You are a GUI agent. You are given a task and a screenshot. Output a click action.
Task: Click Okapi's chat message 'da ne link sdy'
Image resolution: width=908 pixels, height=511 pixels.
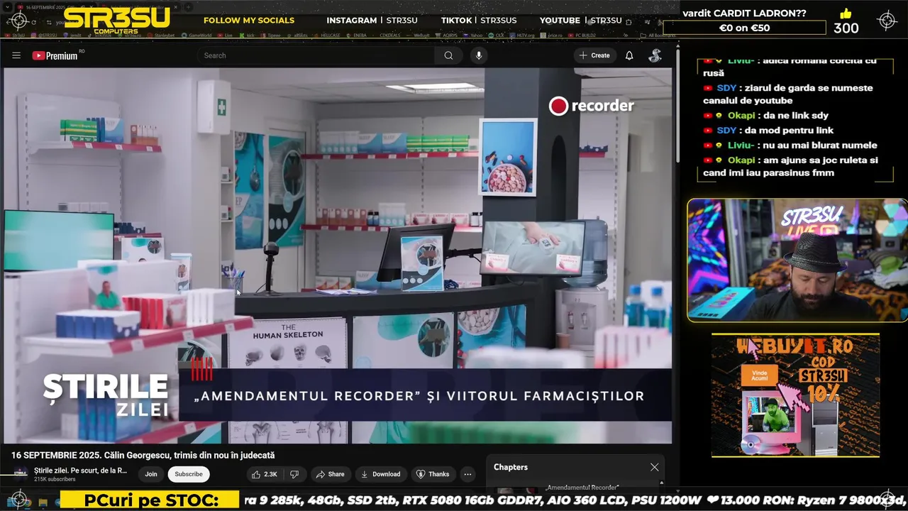pyautogui.click(x=766, y=115)
